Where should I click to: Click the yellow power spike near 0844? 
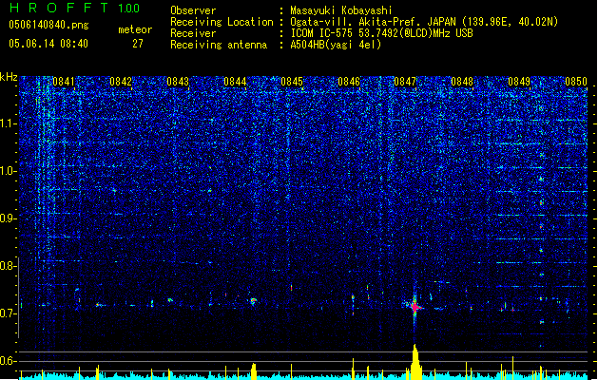[254, 371]
